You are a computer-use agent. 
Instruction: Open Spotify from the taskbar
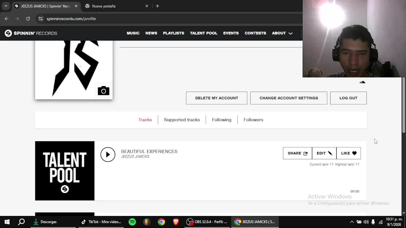[132, 222]
